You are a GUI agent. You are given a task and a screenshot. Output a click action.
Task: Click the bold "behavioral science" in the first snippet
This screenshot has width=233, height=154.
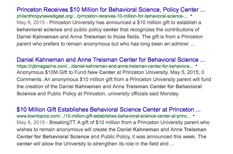point(39,30)
